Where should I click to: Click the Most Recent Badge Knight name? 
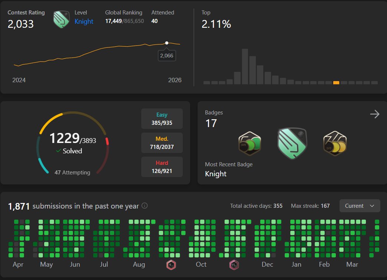216,174
